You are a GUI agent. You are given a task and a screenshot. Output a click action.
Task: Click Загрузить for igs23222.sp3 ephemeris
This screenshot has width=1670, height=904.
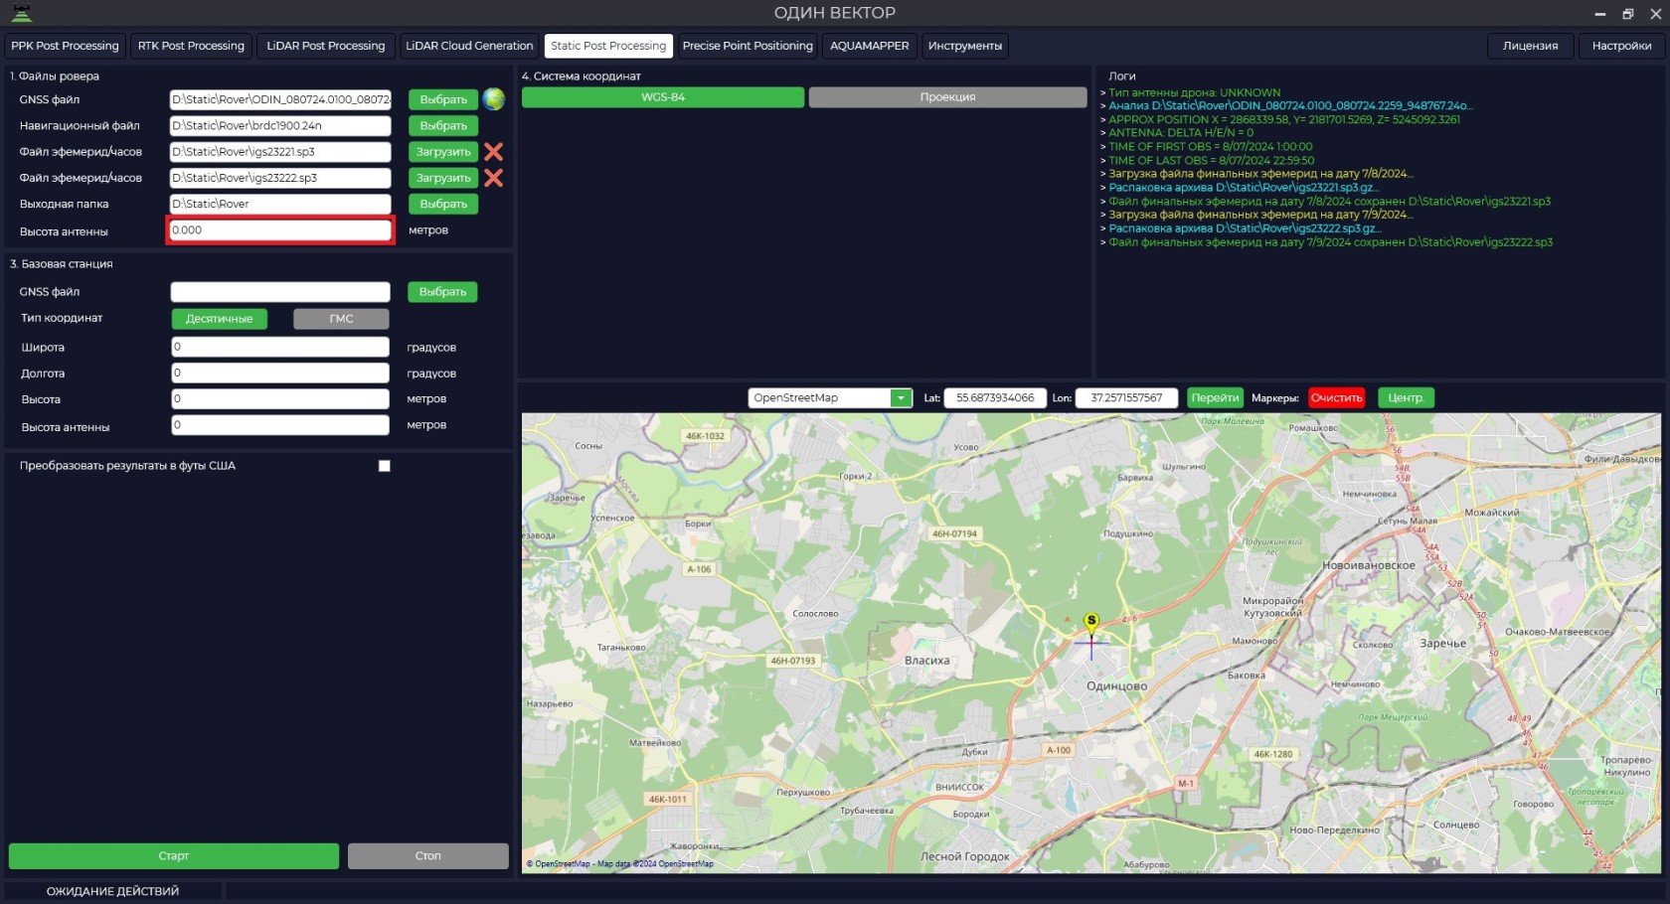443,178
